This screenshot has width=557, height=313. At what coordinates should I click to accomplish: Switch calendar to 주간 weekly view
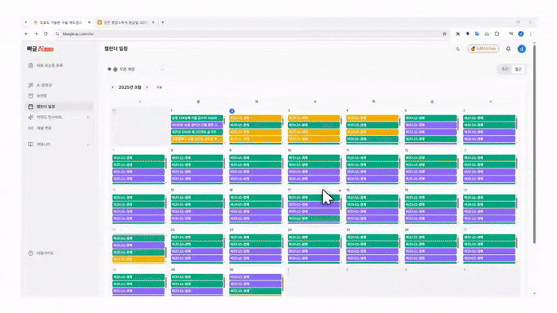tap(504, 69)
